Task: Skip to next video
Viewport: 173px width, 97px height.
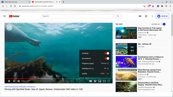Action: [14, 81]
